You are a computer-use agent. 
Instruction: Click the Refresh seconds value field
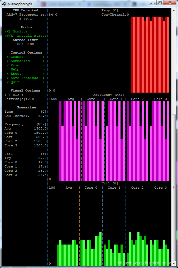coord(30,99)
